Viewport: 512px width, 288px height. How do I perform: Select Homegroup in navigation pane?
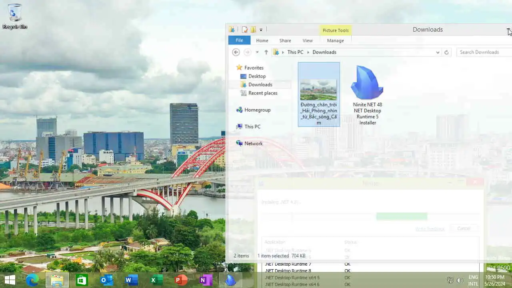point(258,110)
